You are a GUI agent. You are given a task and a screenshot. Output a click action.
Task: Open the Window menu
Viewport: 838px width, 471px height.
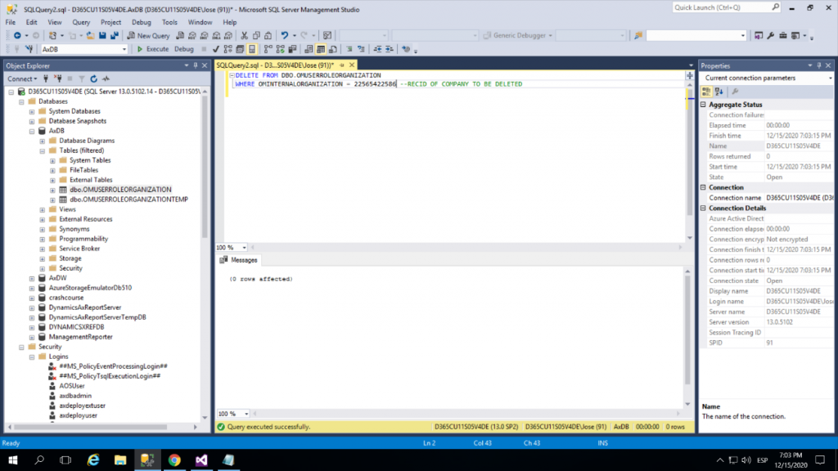pos(200,22)
